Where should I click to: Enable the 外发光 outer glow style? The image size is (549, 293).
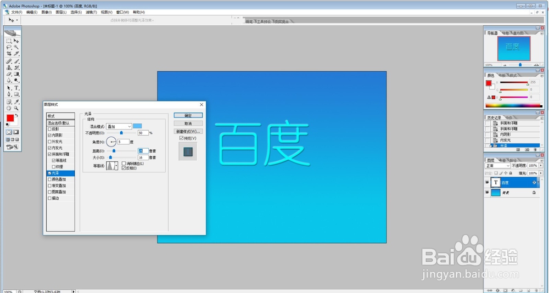(x=49, y=142)
